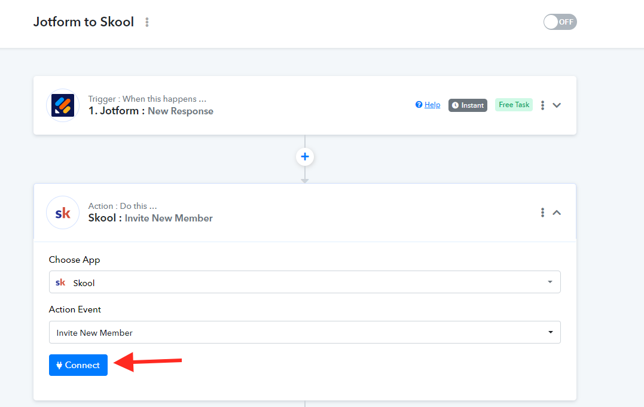Click the clock icon in Instant badge
Screen dimensions: 644x407
coord(455,105)
